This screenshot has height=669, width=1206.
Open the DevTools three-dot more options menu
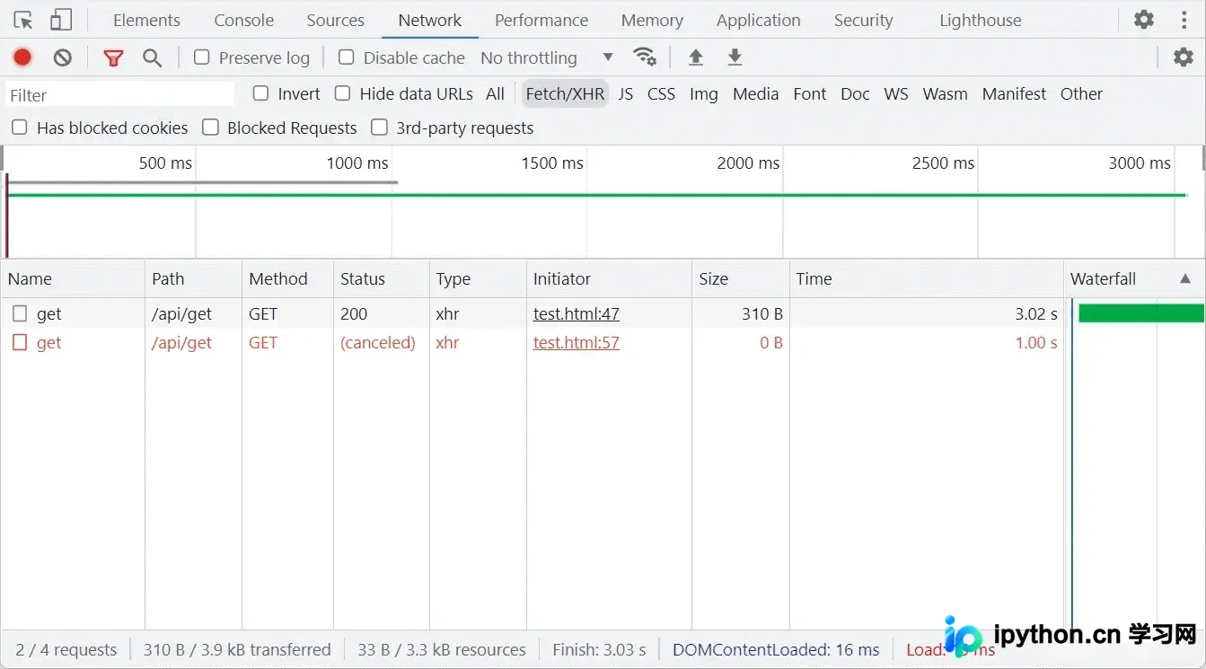[x=1183, y=20]
